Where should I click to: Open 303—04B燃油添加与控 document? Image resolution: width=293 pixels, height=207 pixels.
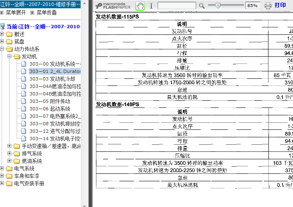(55, 94)
